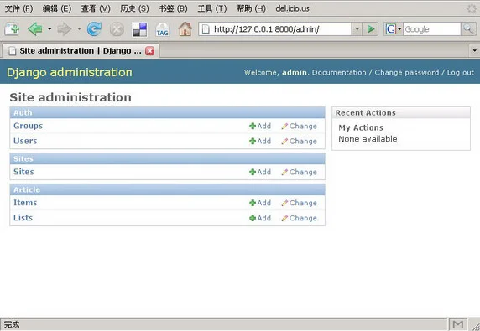Click the stop loading icon

point(117,29)
